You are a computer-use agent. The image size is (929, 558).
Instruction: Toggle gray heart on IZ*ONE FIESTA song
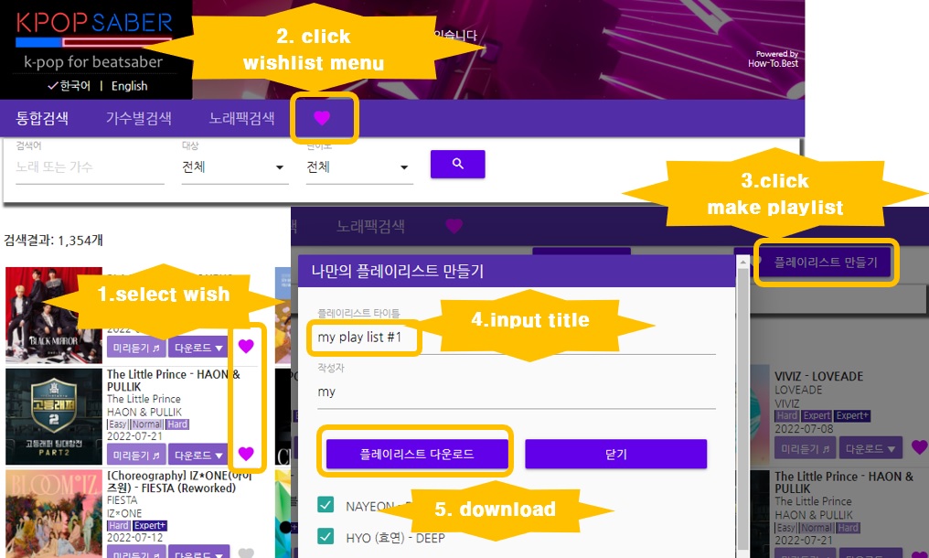[246, 553]
